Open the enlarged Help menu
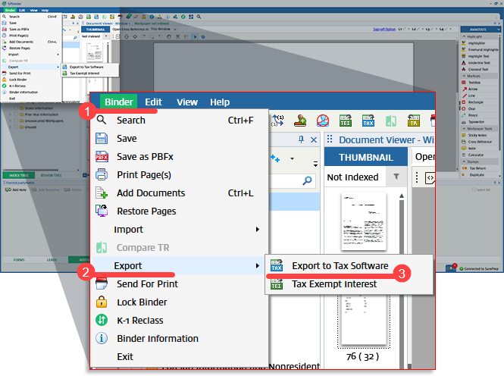 pos(220,102)
